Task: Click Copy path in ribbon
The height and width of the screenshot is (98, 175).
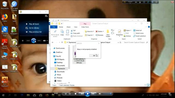Action: (x=75, y=33)
